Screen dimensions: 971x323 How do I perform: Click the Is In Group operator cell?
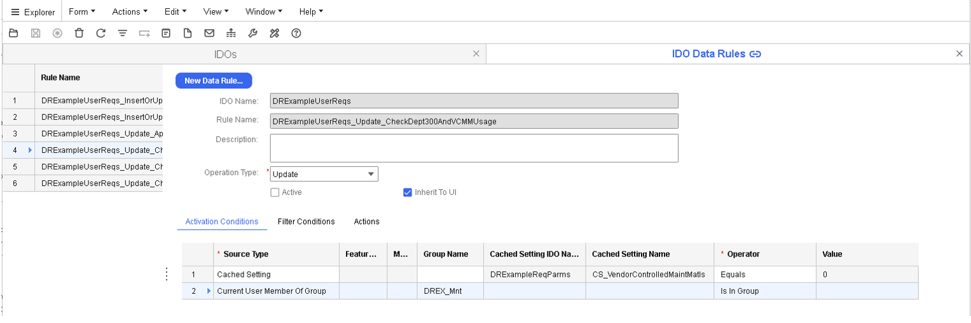tap(765, 291)
